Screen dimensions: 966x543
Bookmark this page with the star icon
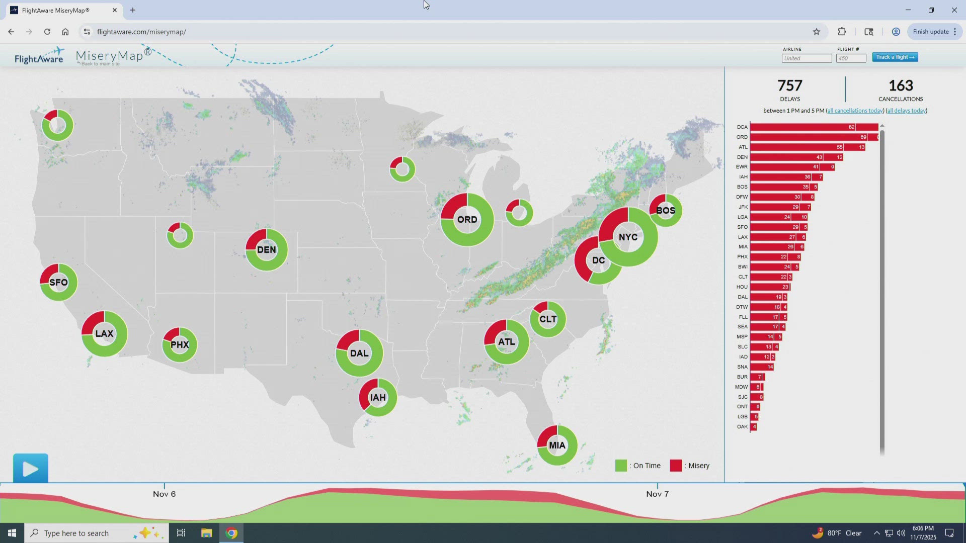click(x=816, y=32)
